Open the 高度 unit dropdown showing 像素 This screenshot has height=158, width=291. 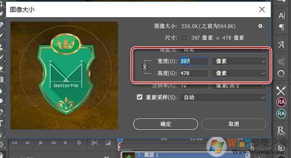239,73
